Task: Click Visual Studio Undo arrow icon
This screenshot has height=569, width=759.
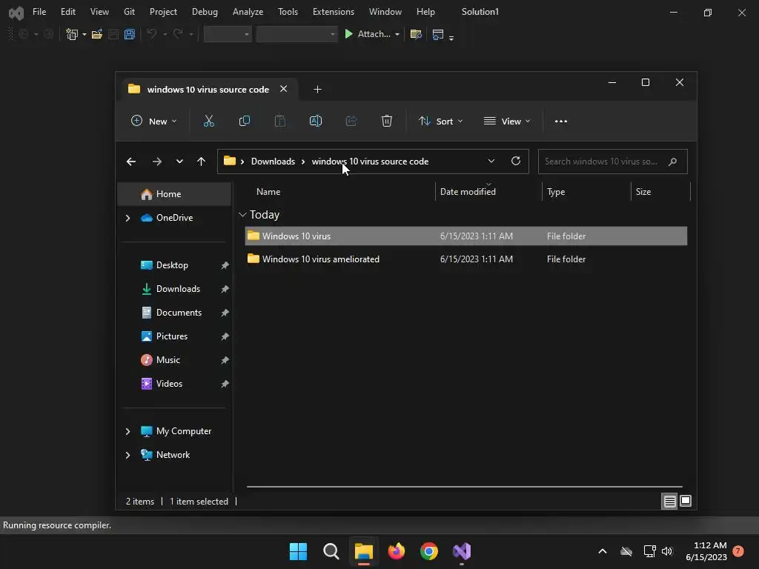Action: (x=152, y=34)
